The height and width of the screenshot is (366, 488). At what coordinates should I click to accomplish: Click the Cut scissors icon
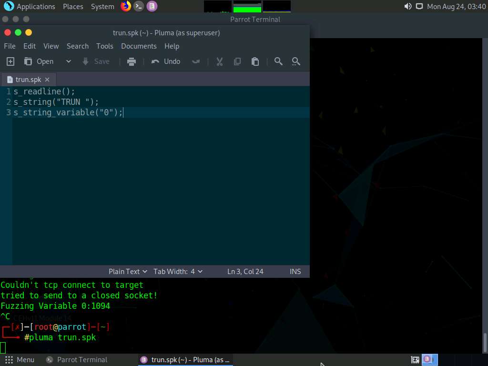coord(220,61)
